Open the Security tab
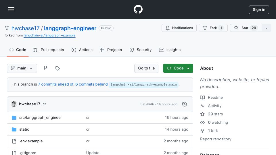Screen dimensions: 276x155 click(141, 50)
